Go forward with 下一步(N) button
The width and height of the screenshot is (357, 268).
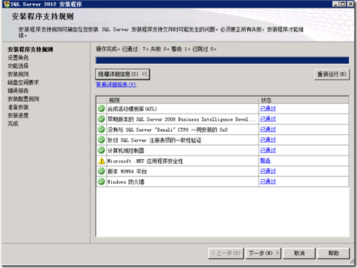click(263, 253)
